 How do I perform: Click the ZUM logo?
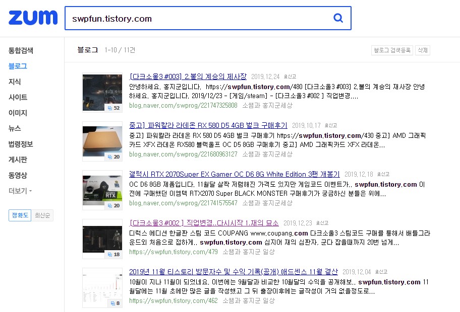point(33,18)
